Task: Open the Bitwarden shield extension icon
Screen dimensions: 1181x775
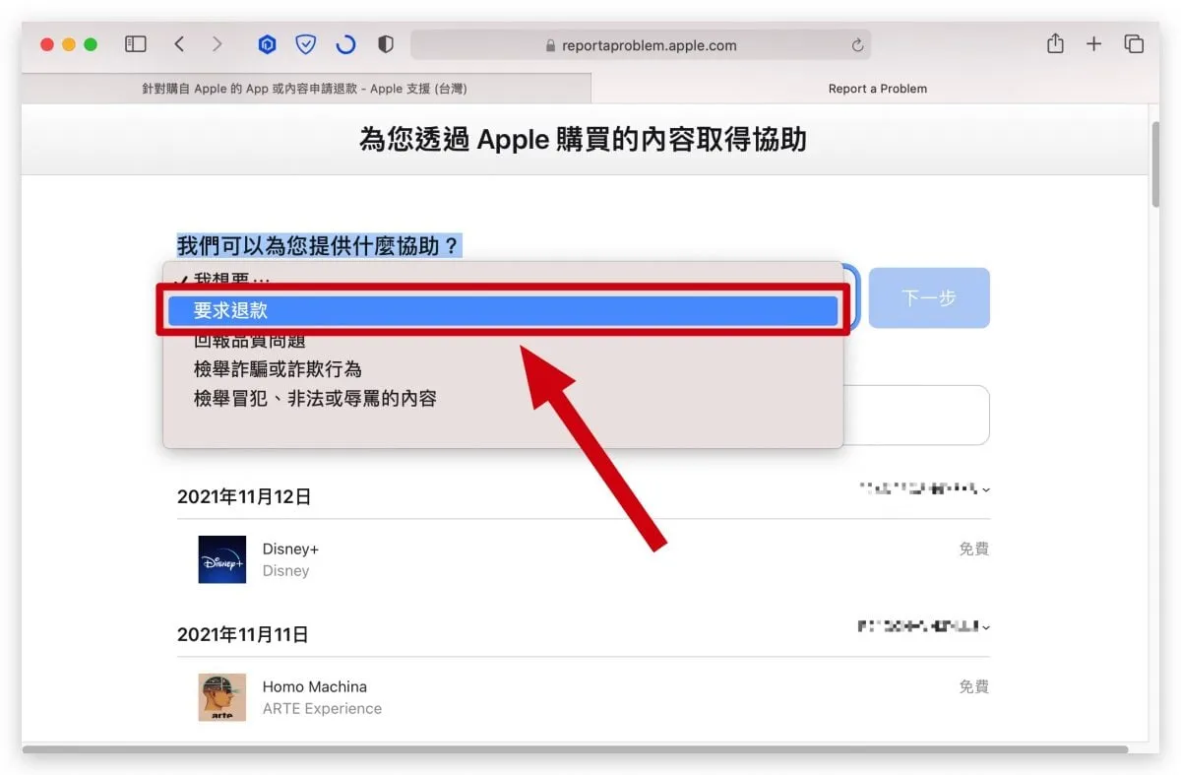Action: tap(306, 44)
